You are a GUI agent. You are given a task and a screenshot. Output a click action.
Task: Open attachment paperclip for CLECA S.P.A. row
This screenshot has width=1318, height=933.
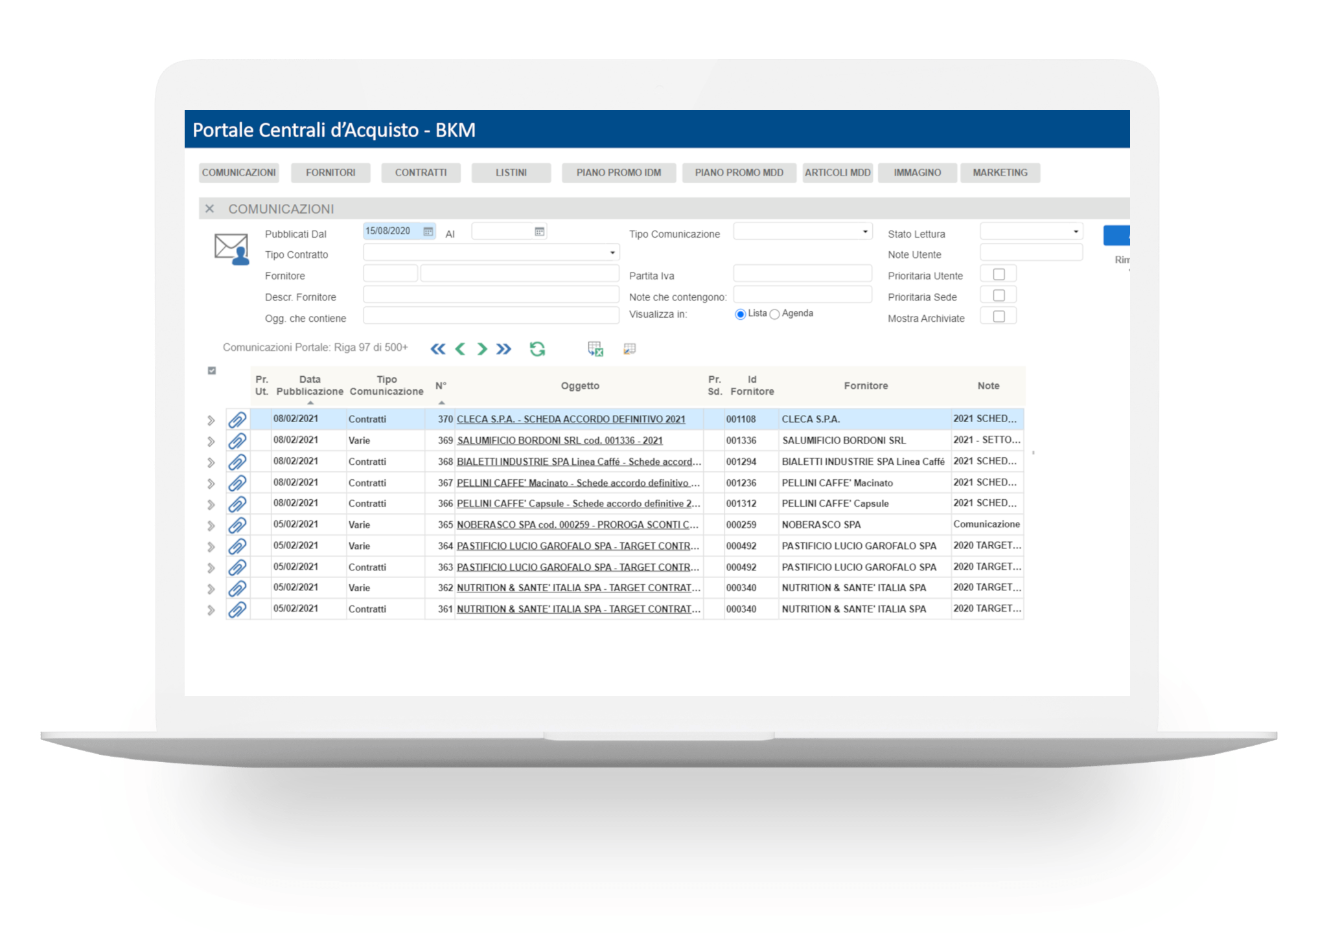coord(237,420)
